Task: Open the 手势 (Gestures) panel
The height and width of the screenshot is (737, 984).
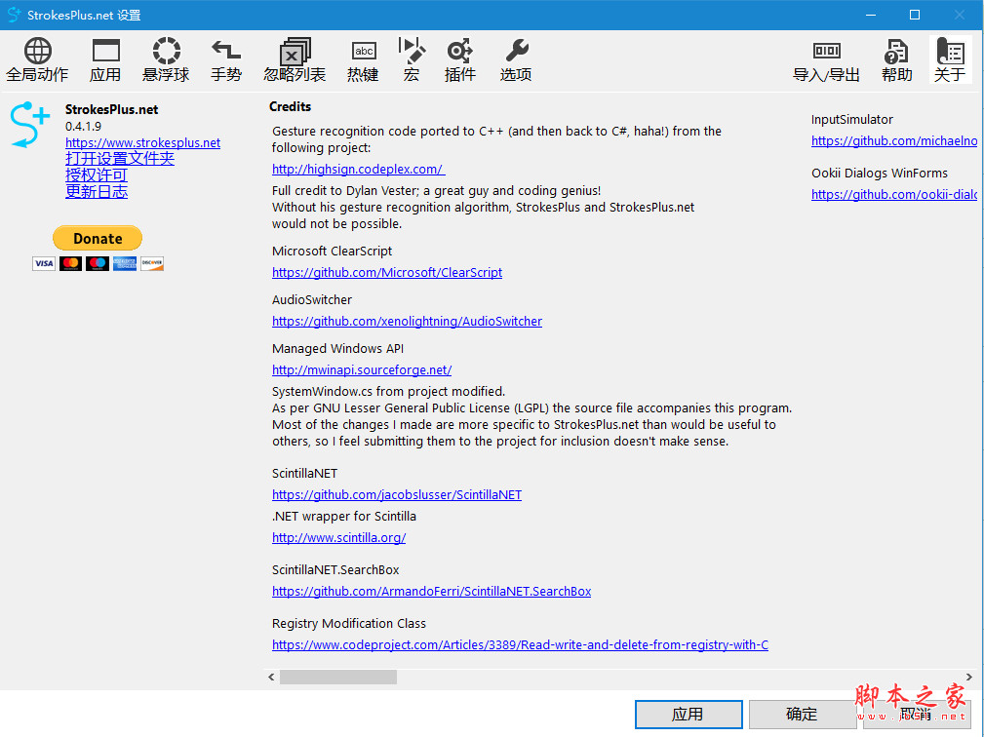Action: [225, 58]
